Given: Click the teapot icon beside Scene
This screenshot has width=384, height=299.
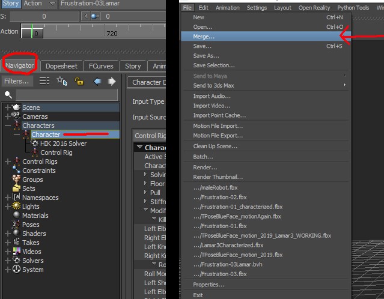Looking at the screenshot, I should pyautogui.click(x=16, y=107).
